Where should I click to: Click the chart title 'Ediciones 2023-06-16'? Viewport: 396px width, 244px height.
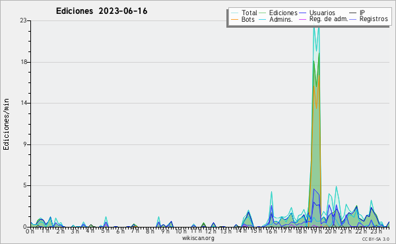(102, 11)
